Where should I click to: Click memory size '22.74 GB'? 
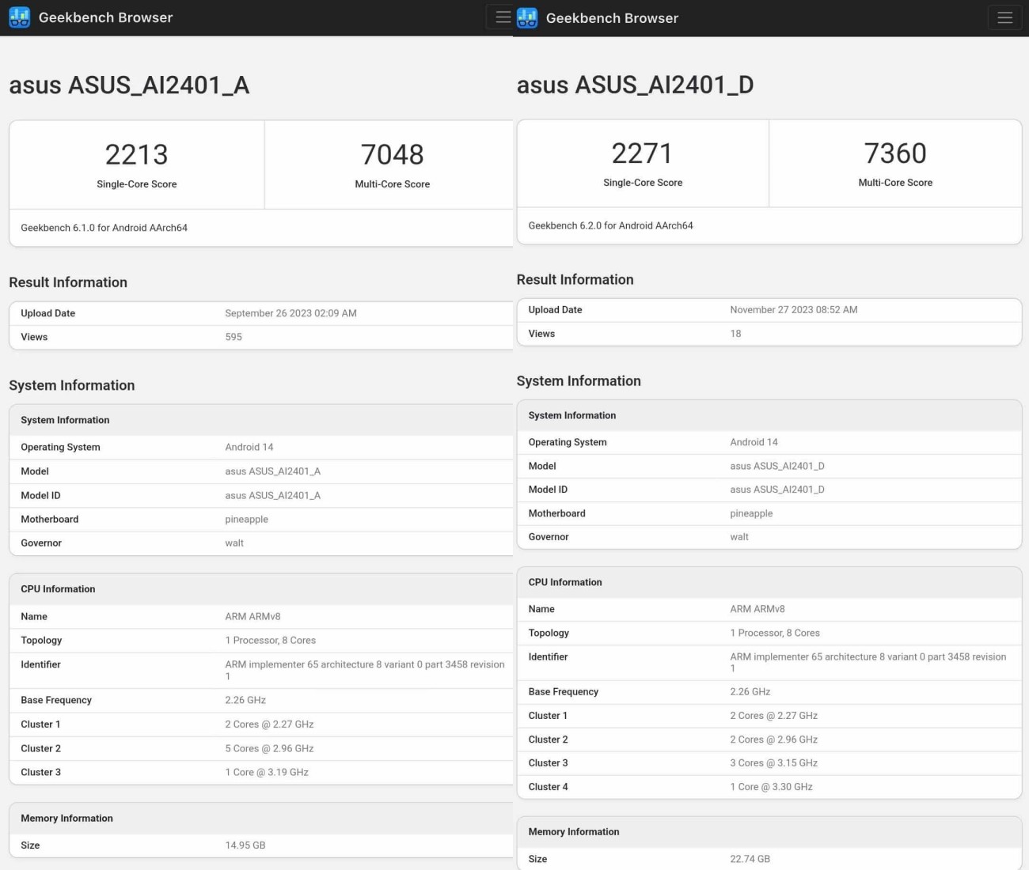coord(750,859)
